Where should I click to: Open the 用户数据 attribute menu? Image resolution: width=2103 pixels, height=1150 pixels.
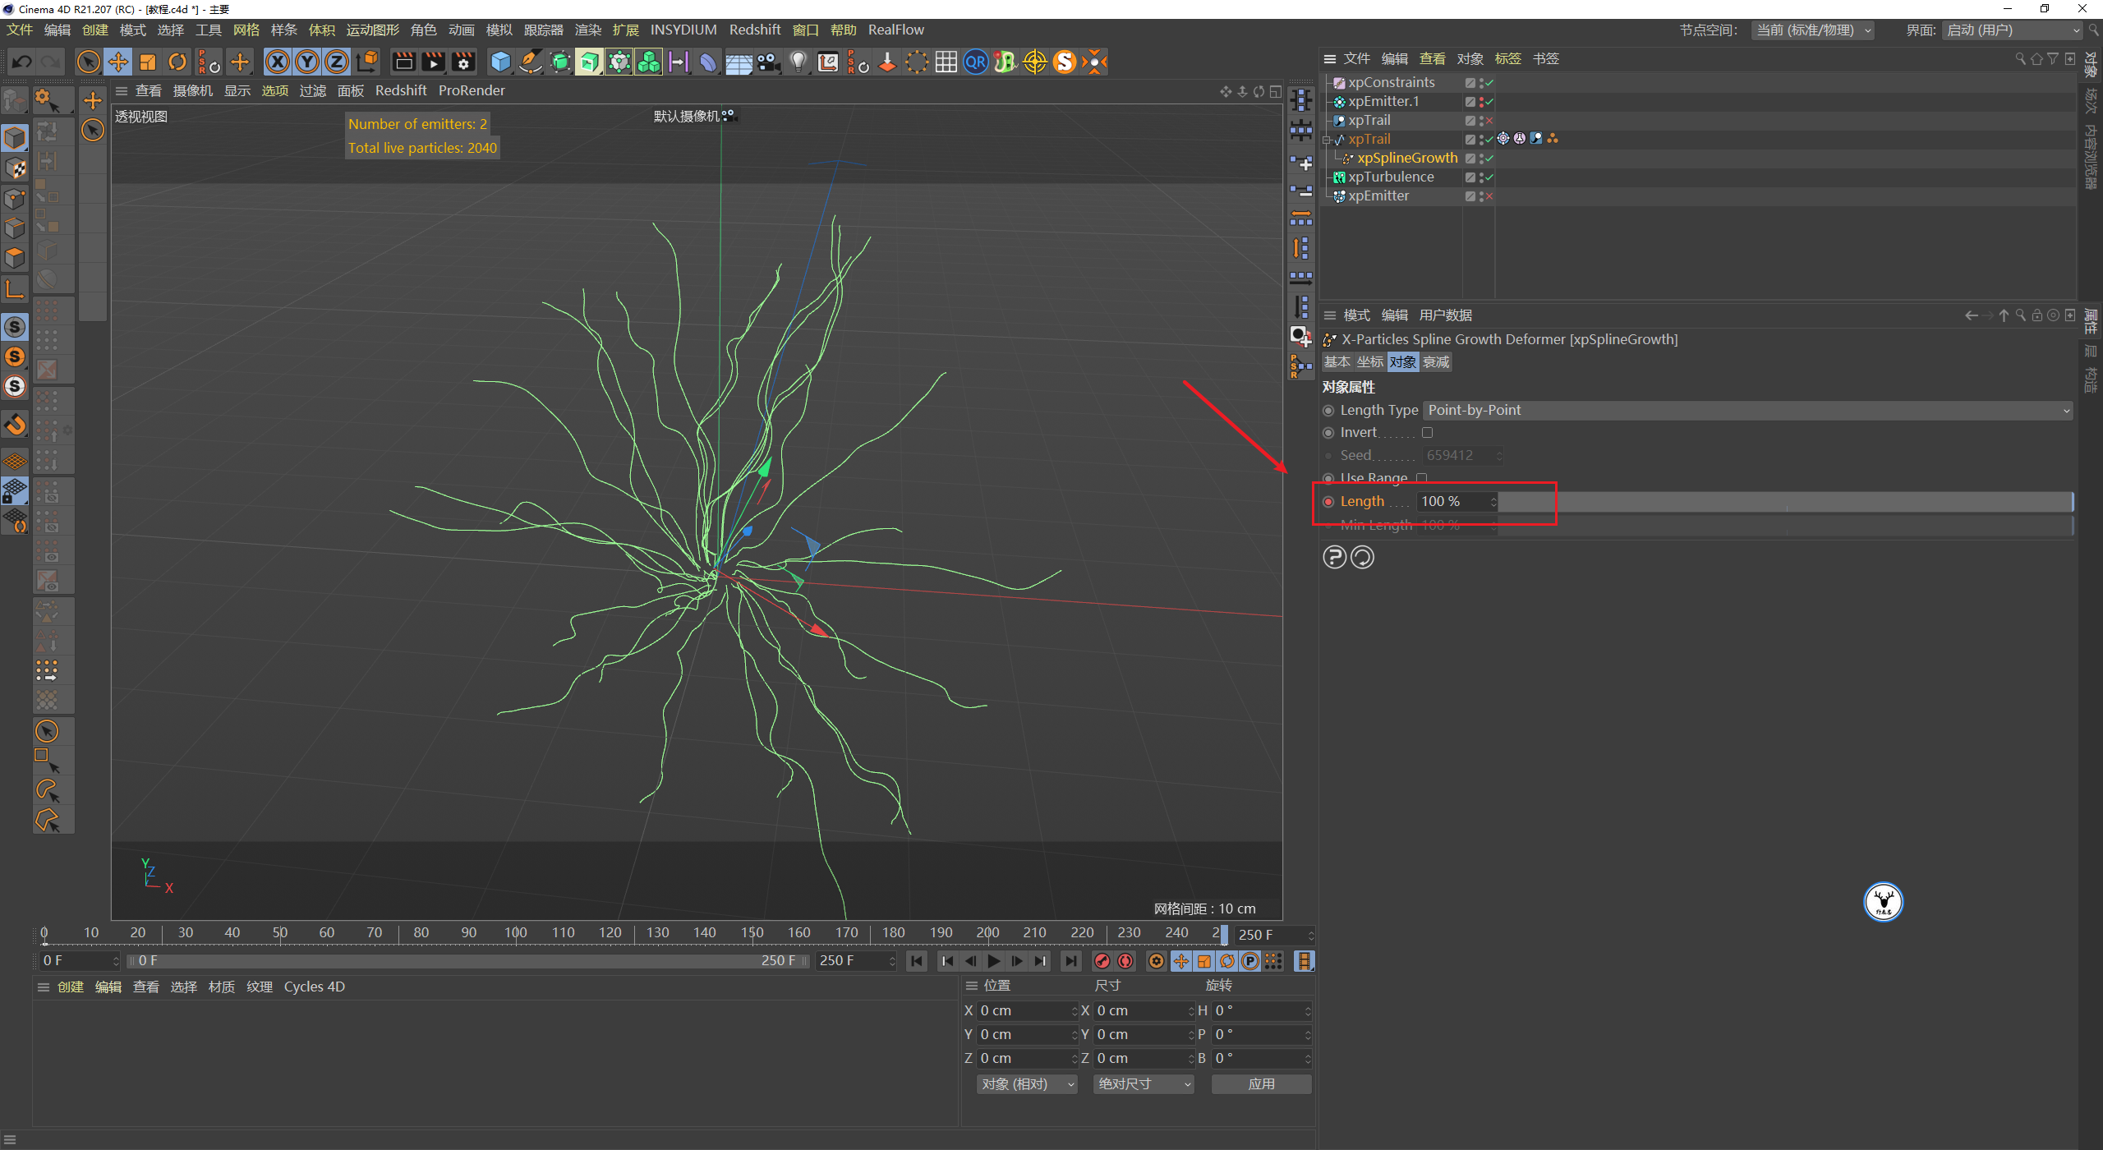(1445, 315)
